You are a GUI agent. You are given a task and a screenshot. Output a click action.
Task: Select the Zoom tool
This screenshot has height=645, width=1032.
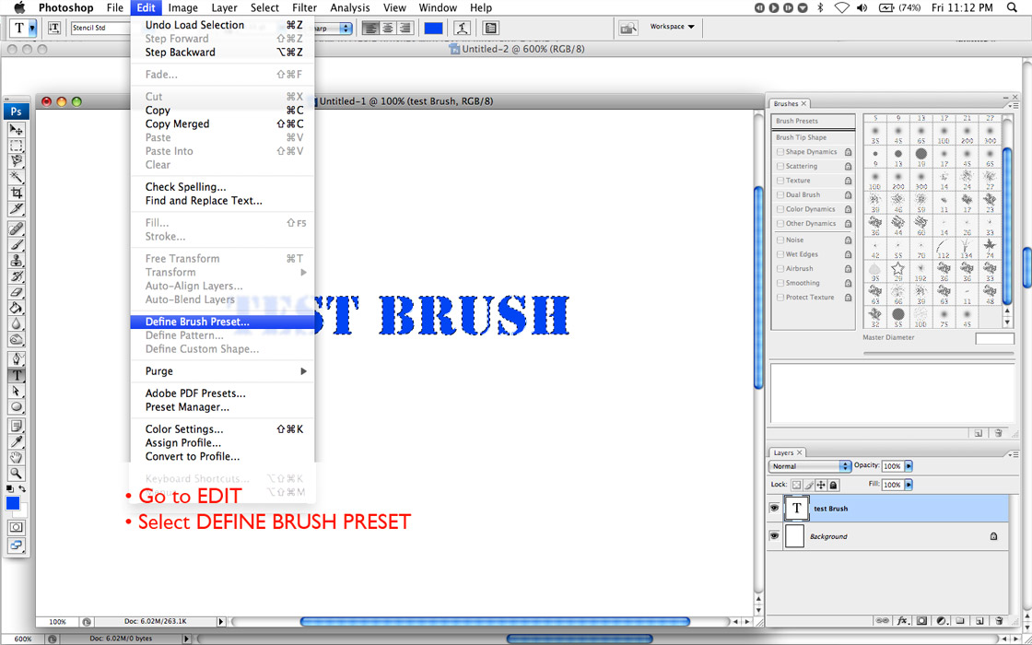(x=17, y=474)
